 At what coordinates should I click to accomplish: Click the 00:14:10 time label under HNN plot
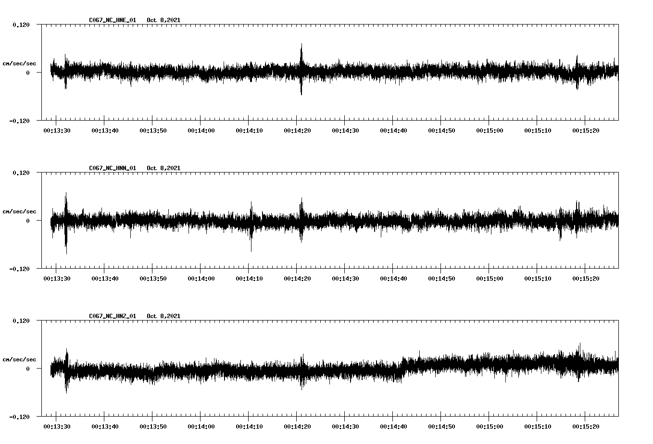tap(249, 279)
